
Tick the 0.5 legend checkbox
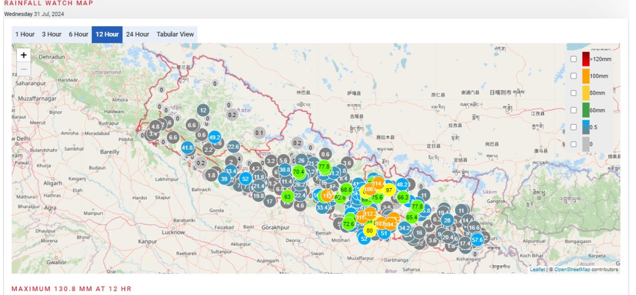(x=573, y=127)
